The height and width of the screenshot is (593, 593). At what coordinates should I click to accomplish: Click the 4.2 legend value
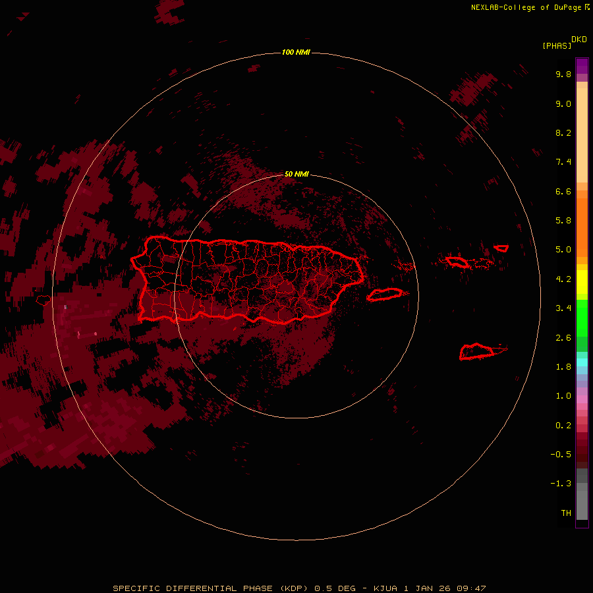pos(563,279)
